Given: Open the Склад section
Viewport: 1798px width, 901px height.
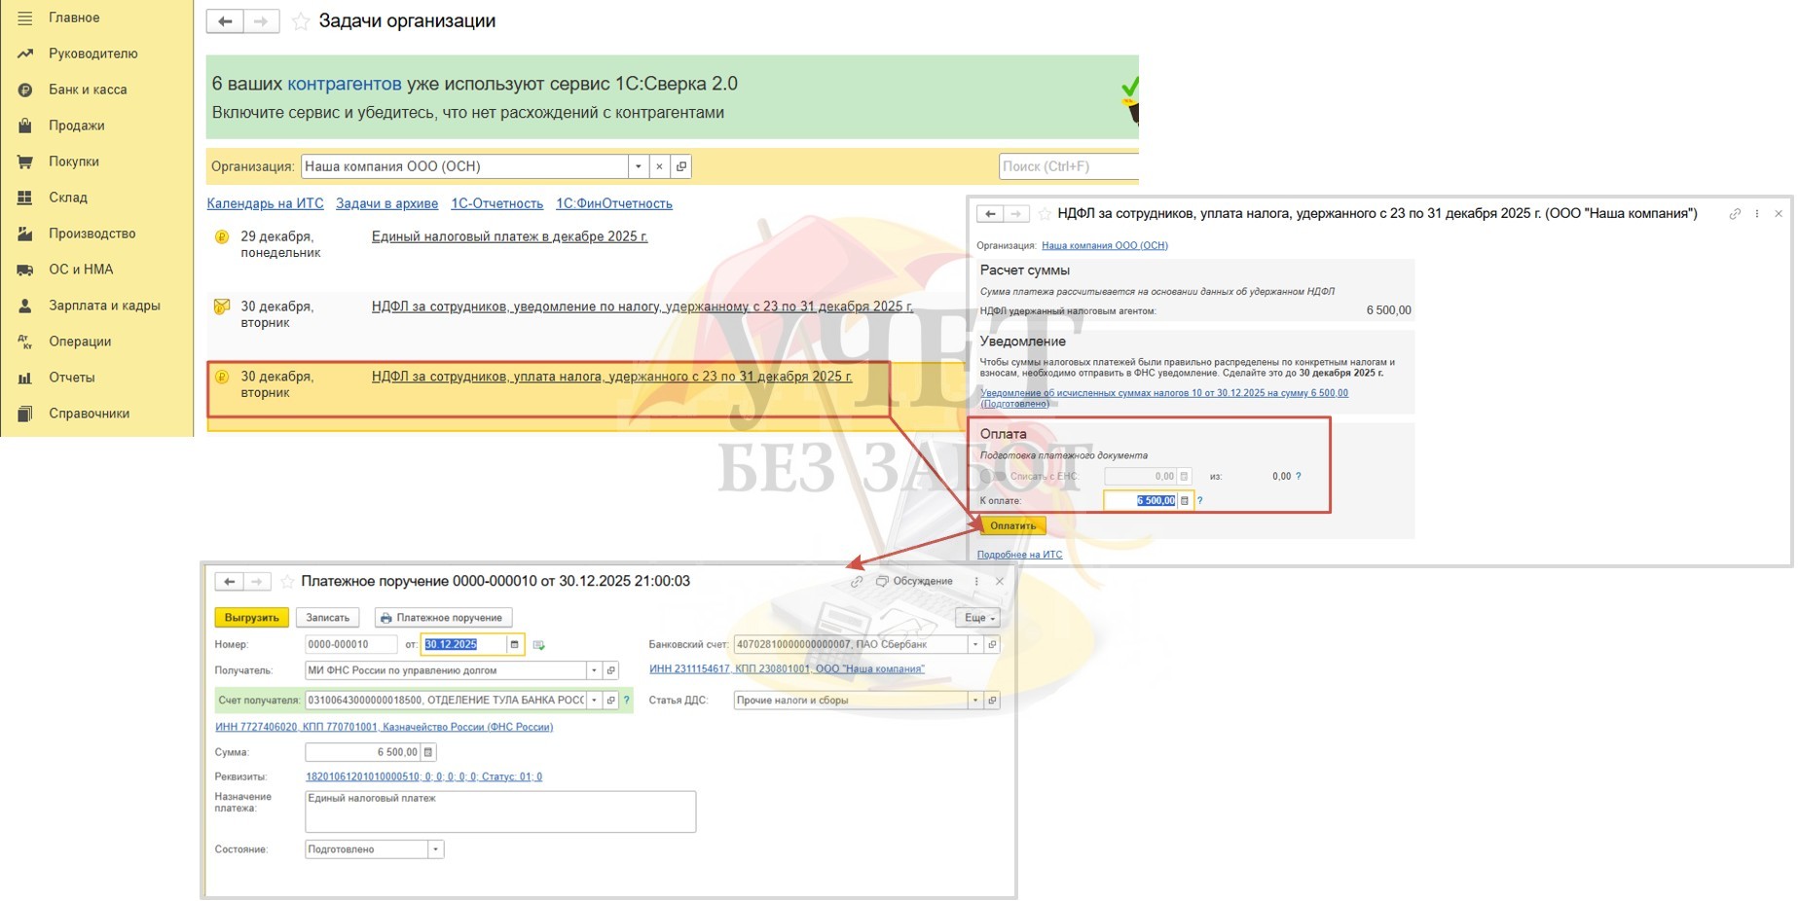Looking at the screenshot, I should 68,198.
